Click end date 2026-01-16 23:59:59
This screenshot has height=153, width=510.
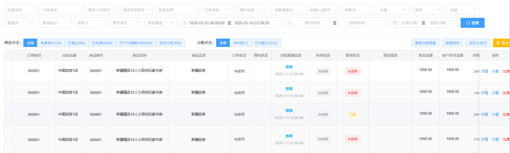coord(252,23)
